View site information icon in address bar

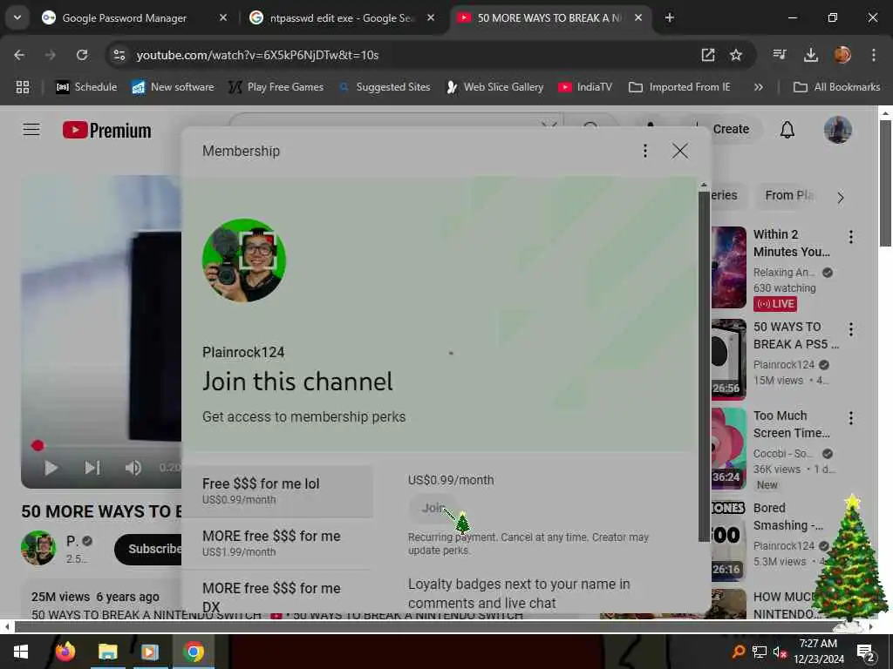119,55
